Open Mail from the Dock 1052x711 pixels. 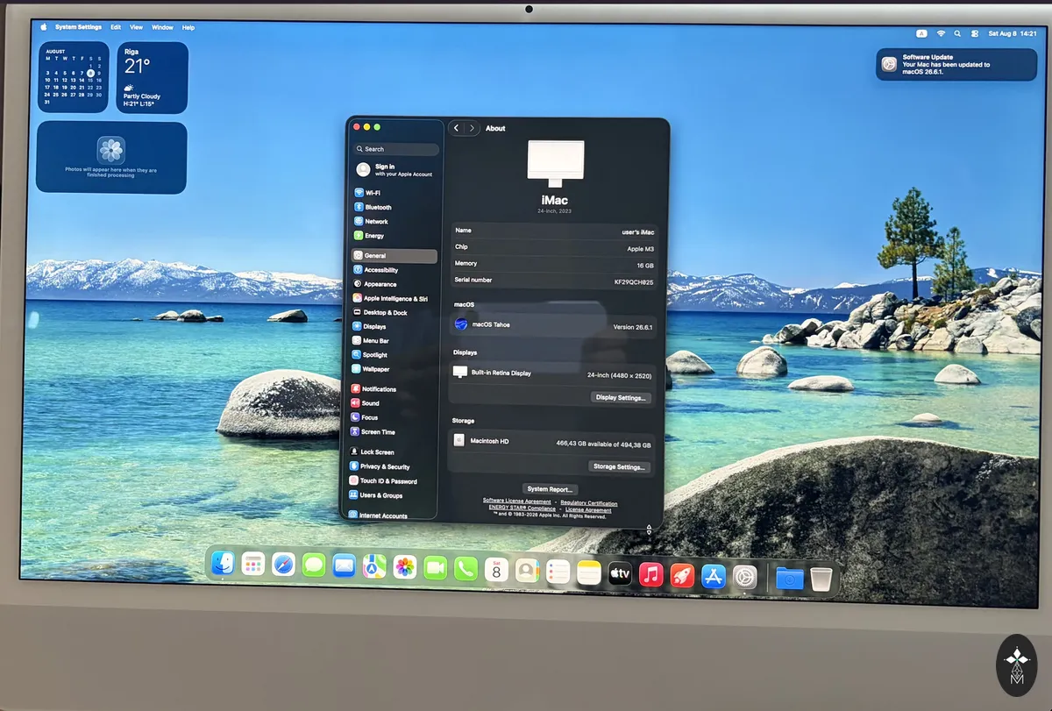[x=345, y=565]
